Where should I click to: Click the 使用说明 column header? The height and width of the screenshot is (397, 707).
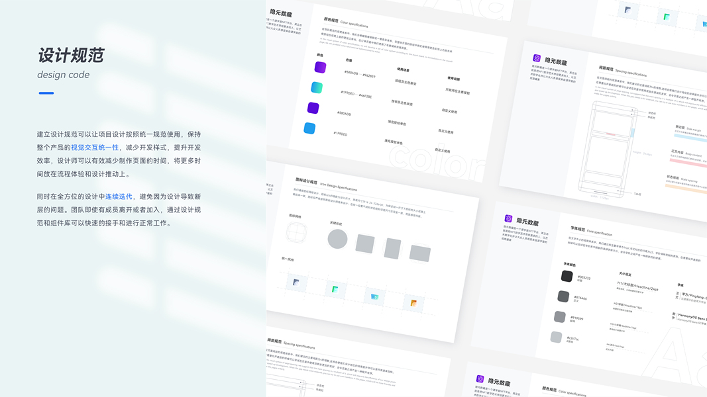(453, 79)
